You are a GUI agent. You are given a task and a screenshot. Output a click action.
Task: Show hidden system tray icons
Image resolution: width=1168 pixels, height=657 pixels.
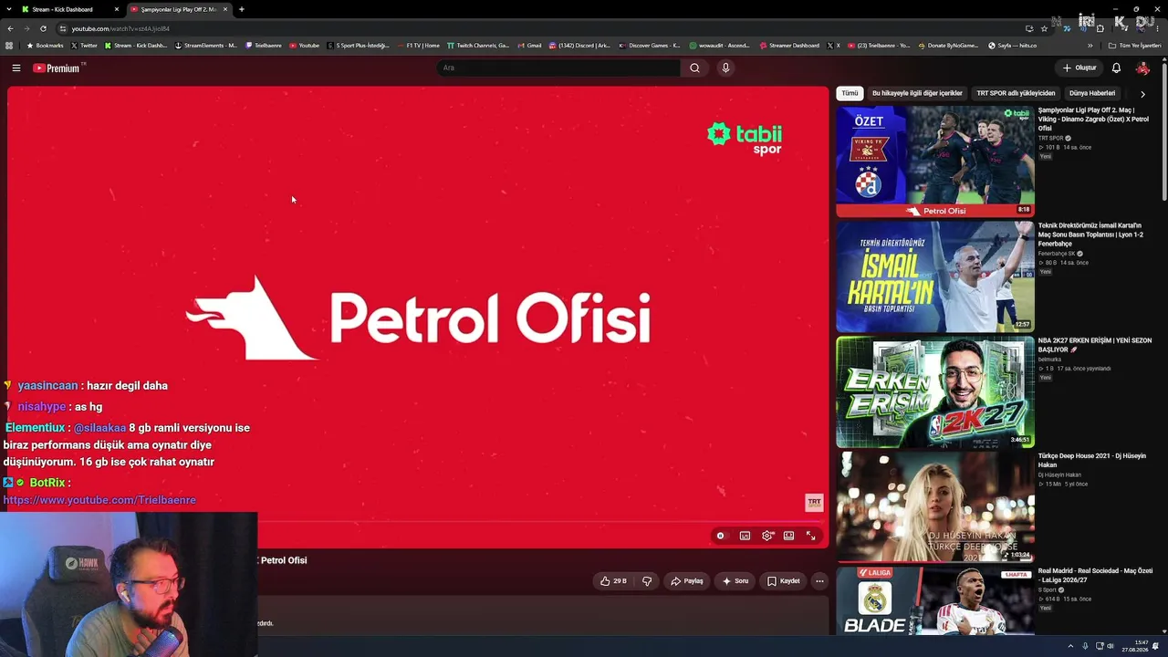click(1070, 646)
